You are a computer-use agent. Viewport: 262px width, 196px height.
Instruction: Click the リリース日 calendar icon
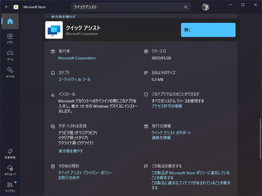pyautogui.click(x=146, y=51)
